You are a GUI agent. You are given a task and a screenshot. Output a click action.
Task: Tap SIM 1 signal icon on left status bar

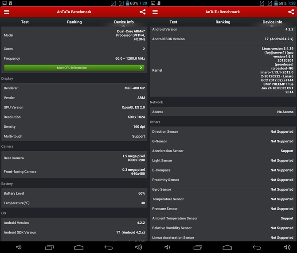pos(113,3)
